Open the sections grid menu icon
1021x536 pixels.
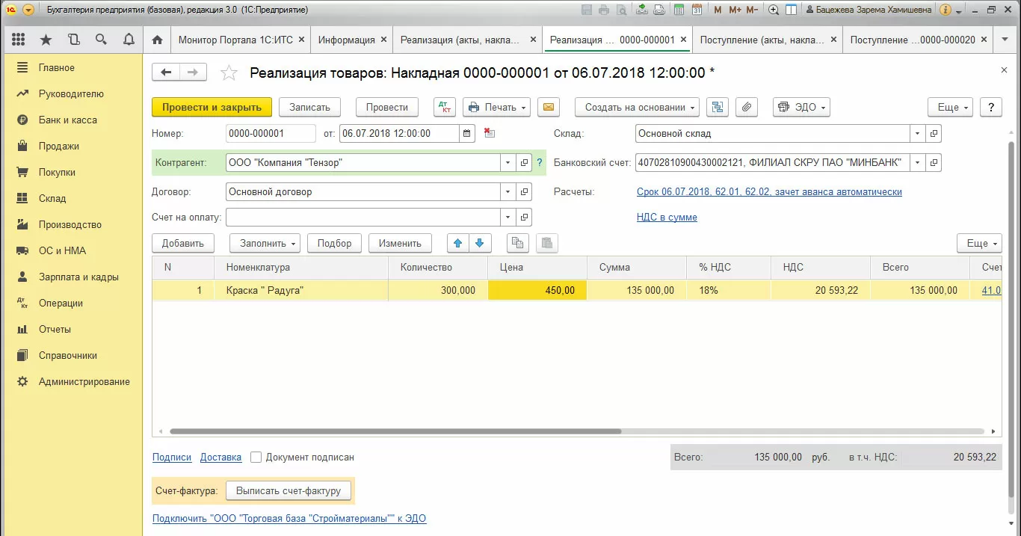pyautogui.click(x=19, y=40)
